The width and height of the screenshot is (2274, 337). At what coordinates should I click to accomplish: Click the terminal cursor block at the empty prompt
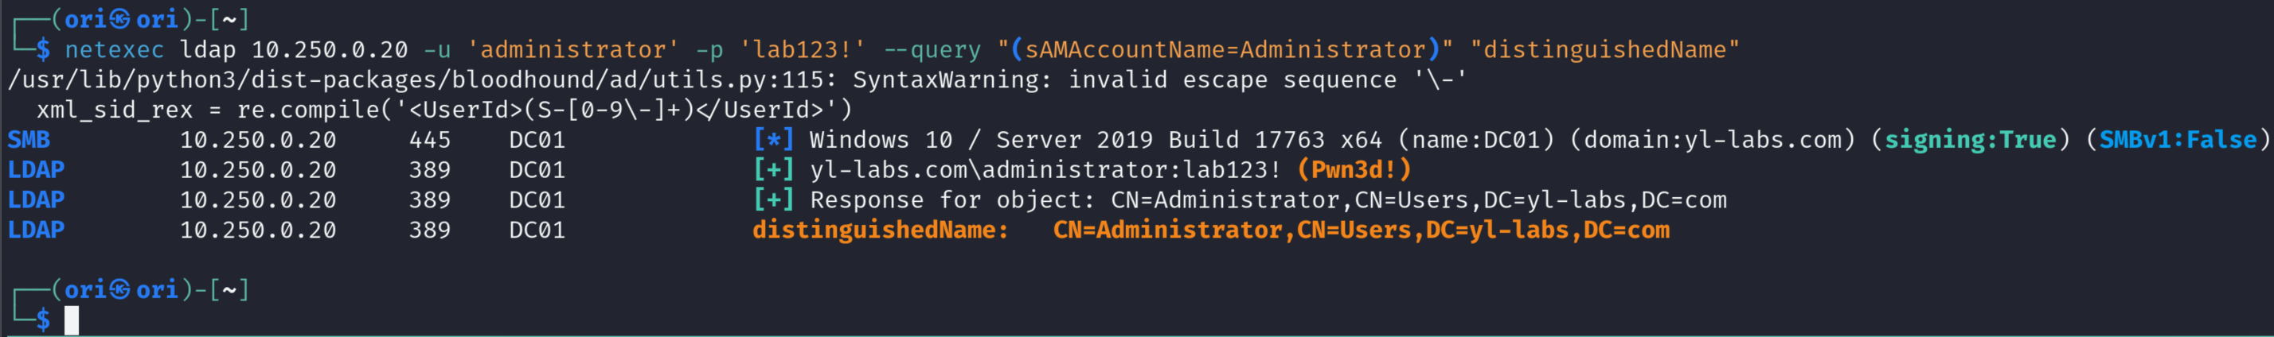(72, 320)
